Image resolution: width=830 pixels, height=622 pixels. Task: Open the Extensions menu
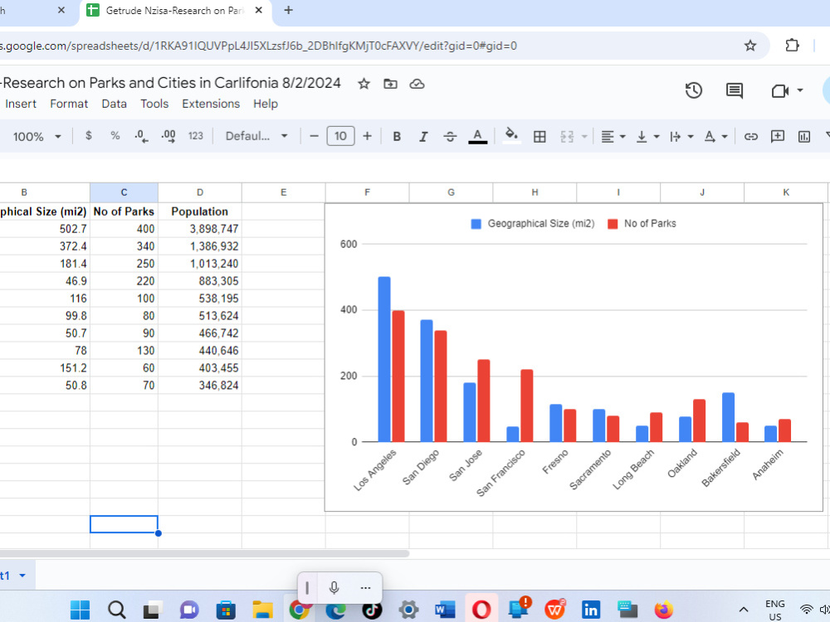[x=211, y=104]
